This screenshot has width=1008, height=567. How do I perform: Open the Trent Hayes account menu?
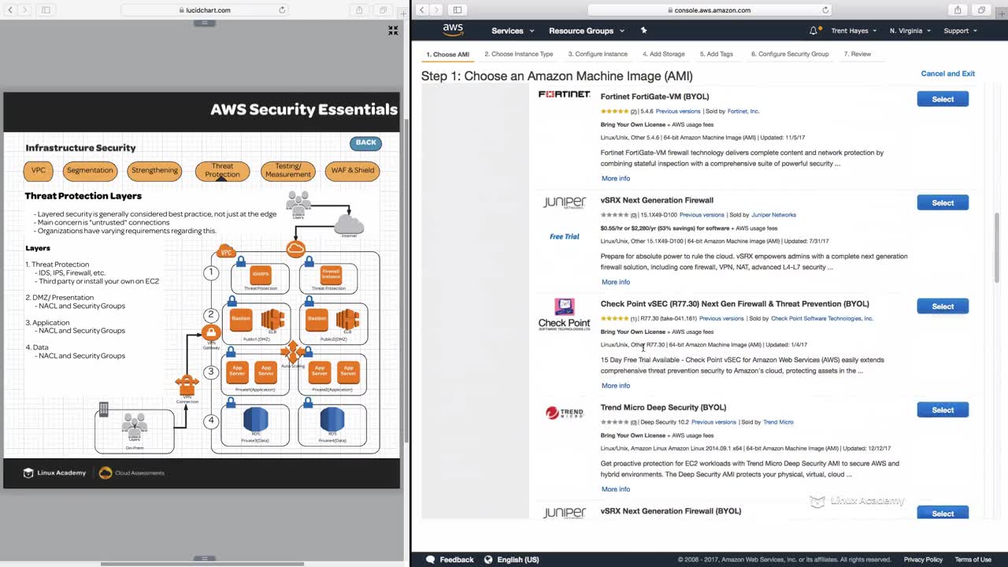pos(854,31)
